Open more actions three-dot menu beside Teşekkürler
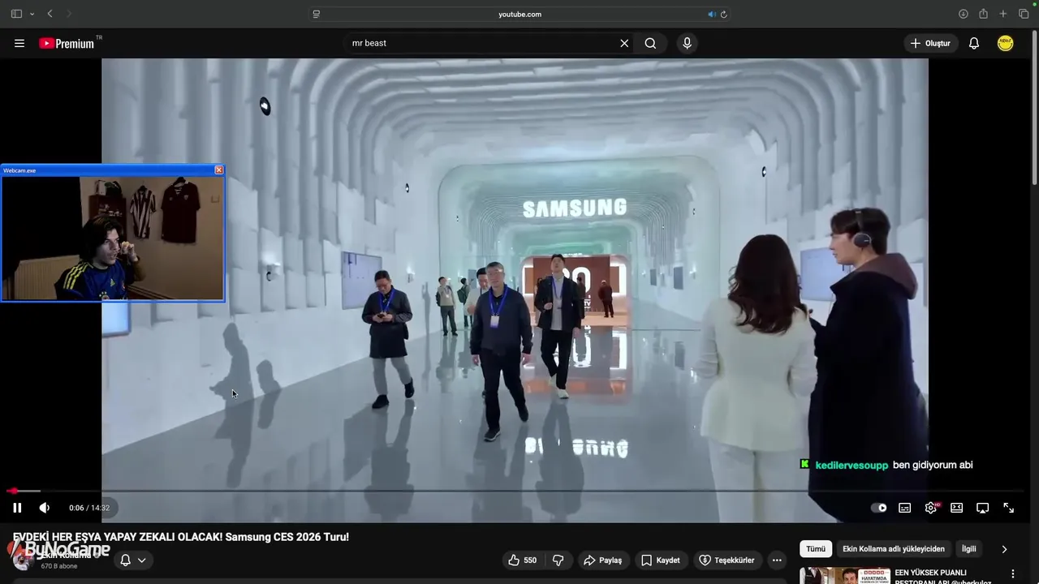Viewport: 1039px width, 584px height. coord(777,560)
